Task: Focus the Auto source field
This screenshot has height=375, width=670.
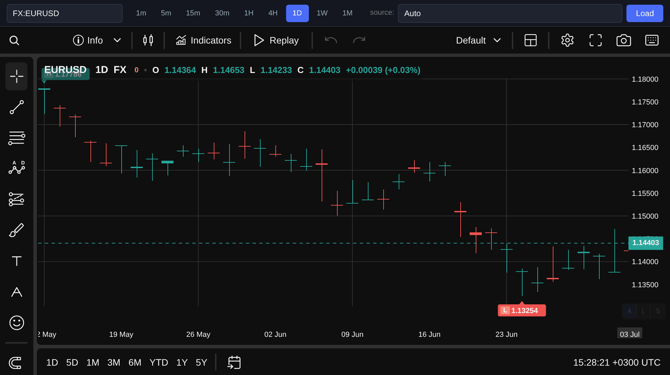Action: point(510,13)
